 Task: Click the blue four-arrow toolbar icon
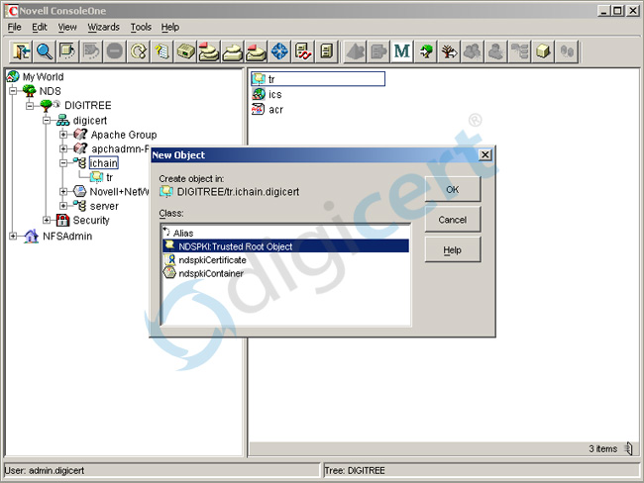[x=280, y=50]
